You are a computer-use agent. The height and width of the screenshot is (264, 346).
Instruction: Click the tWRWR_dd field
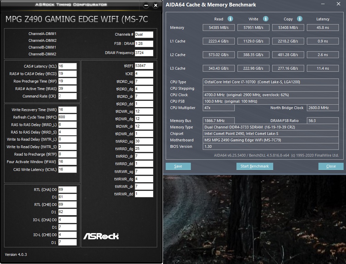point(144,194)
